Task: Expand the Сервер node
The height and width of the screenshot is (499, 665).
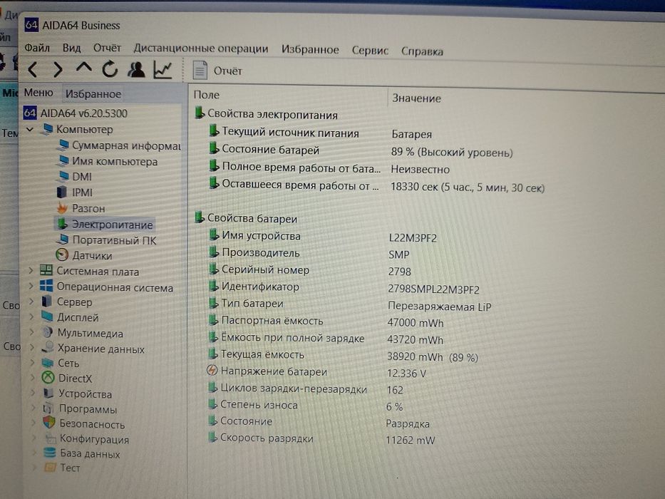Action: (x=31, y=302)
